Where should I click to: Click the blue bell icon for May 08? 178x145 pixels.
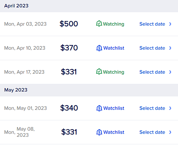click(99, 132)
